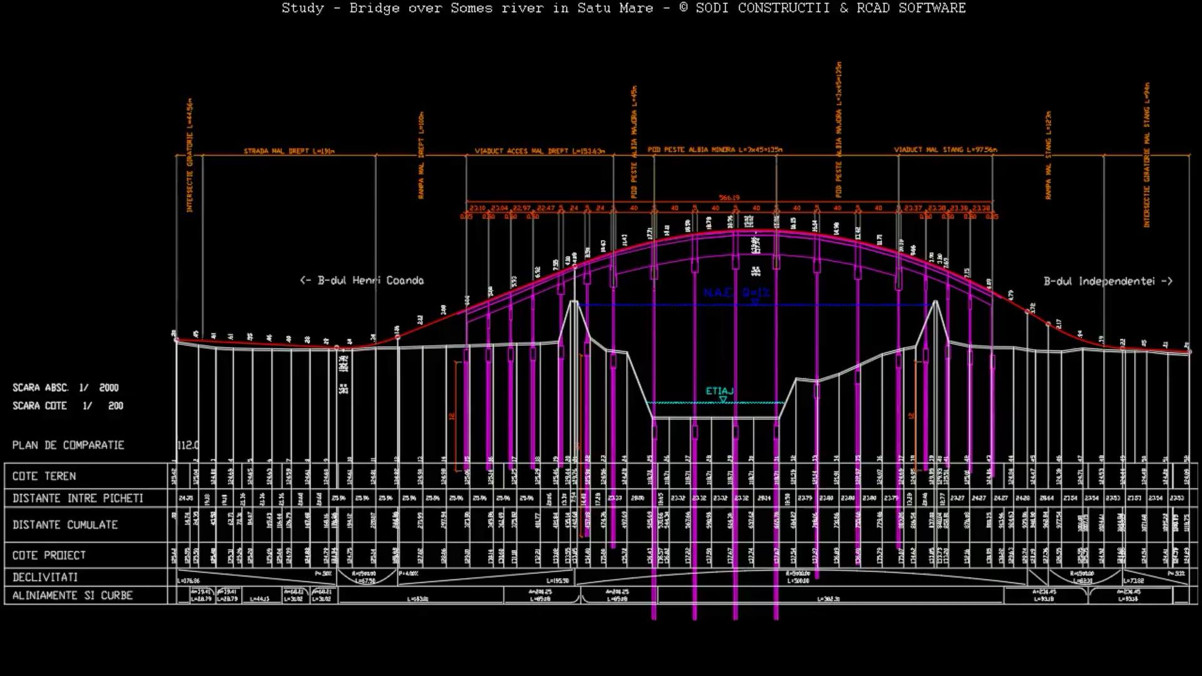Select POD PESTE ALBIA MINORA annotation
The image size is (1202, 676).
coord(715,150)
